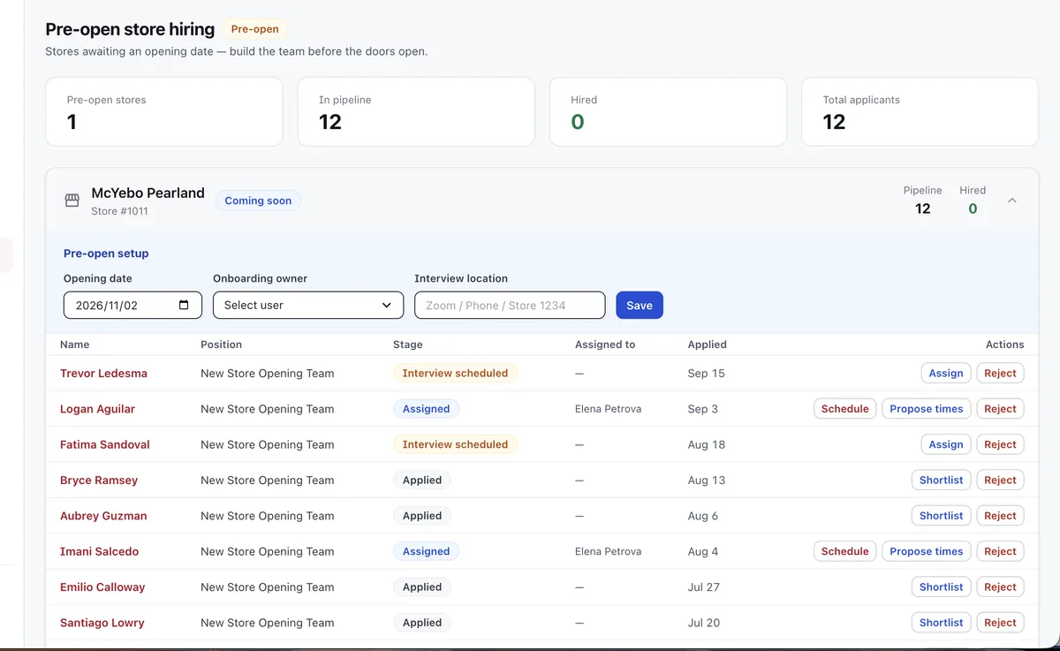Screen dimensions: 1060x651
Task: Click the Pre-open setup heading
Action: 106,254
